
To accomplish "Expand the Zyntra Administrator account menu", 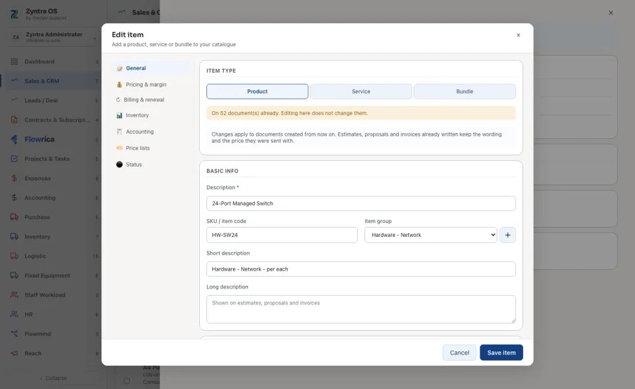I will click(x=53, y=37).
